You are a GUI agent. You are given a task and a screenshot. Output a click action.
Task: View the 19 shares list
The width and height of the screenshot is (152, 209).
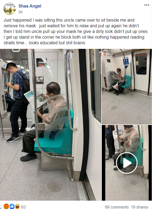coord(140,207)
